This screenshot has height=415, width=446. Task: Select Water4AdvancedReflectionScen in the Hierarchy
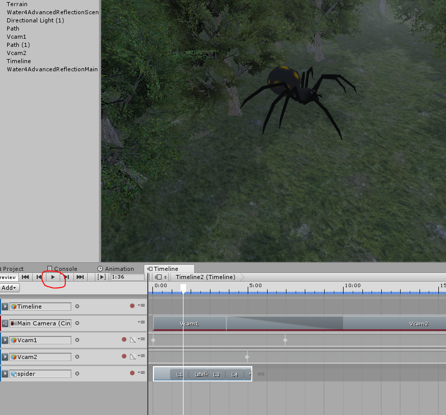(x=53, y=12)
